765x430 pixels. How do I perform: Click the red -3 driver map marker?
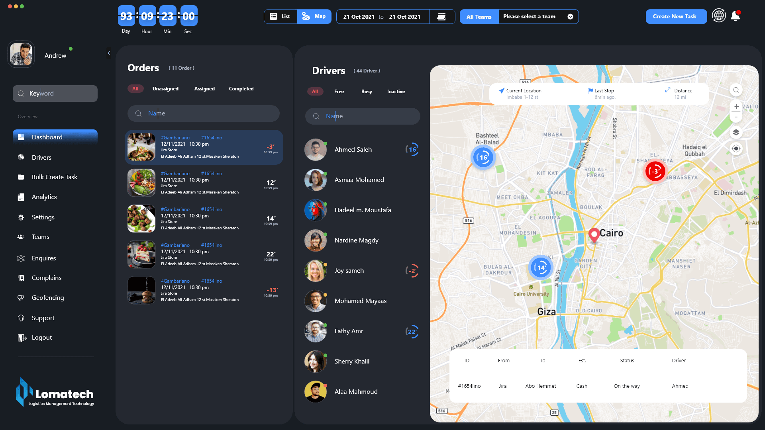click(655, 172)
